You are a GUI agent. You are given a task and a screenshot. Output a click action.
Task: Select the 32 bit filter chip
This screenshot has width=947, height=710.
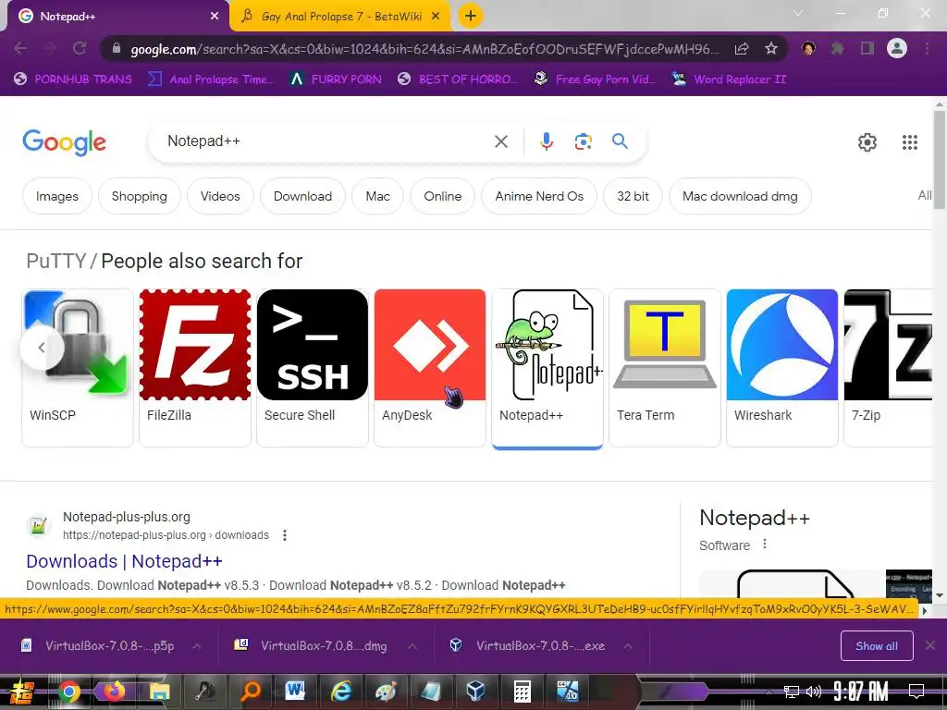point(633,196)
